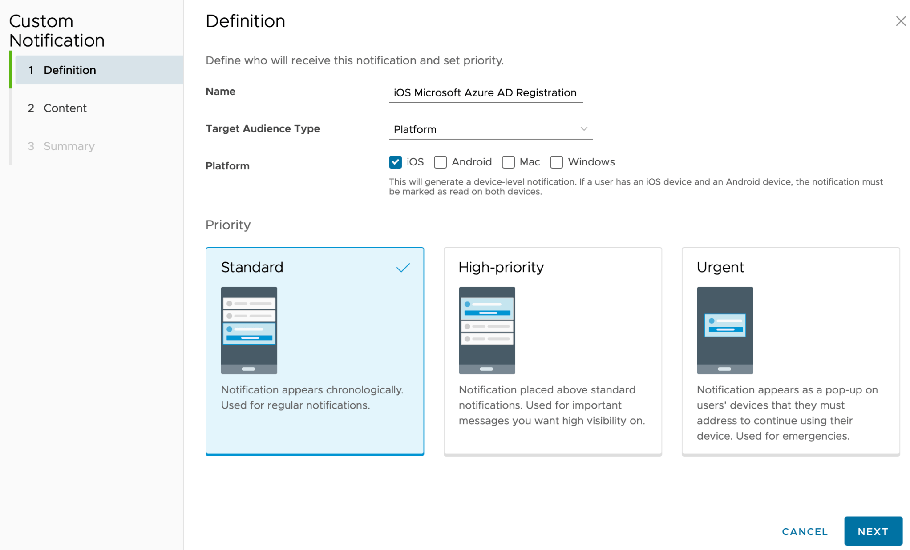The image size is (910, 550).
Task: Enable the Android platform checkbox
Action: pyautogui.click(x=440, y=162)
